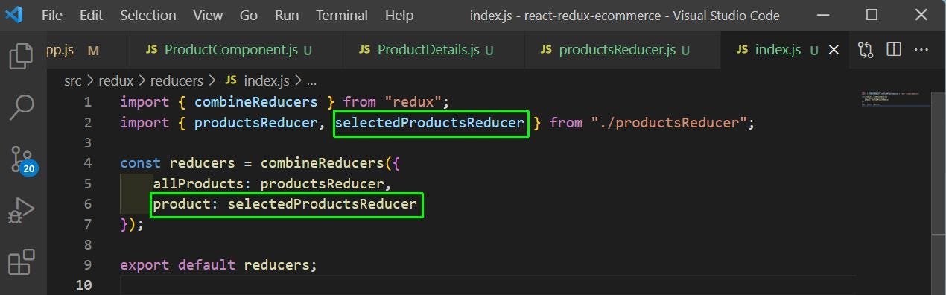The image size is (946, 295).
Task: Click the breadcrumb ellipsis symbol segment
Action: pos(311,80)
